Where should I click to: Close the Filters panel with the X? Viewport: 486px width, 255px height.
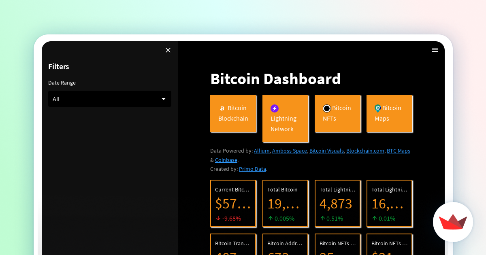click(x=168, y=50)
